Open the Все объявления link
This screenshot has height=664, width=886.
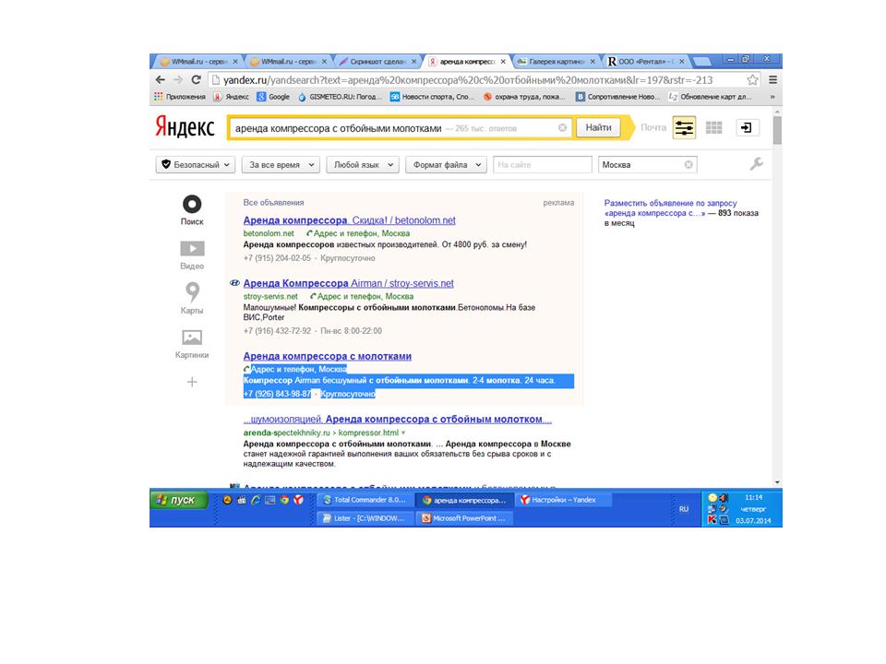click(273, 203)
